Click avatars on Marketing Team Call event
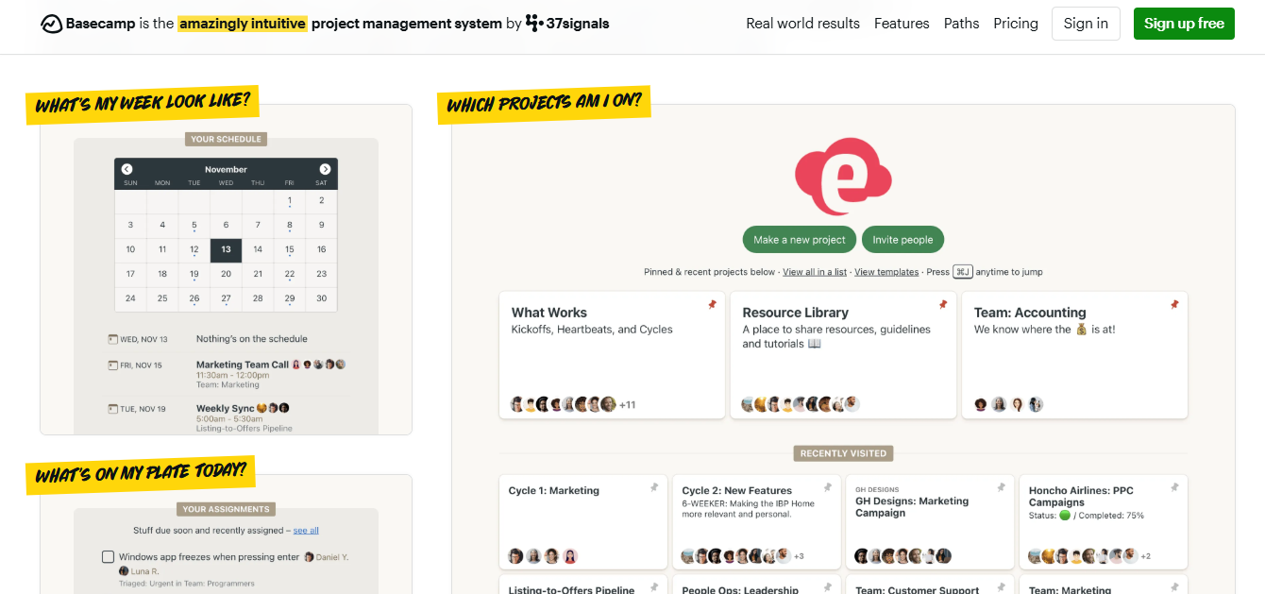This screenshot has width=1265, height=594. 319,365
